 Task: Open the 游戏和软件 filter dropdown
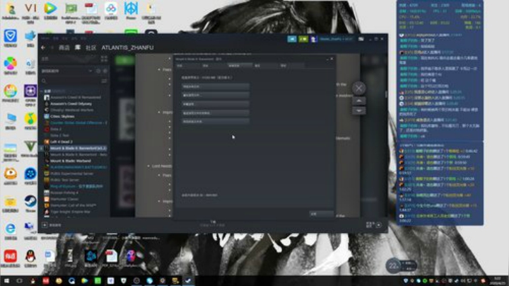click(x=66, y=71)
